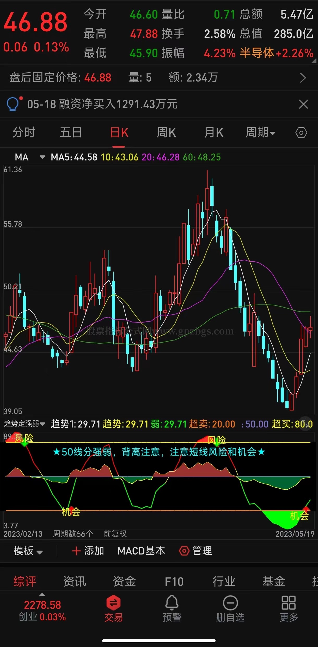This screenshot has height=647, width=318.
Task: Open 盘后固定价格 details arrow
Action: [303, 78]
